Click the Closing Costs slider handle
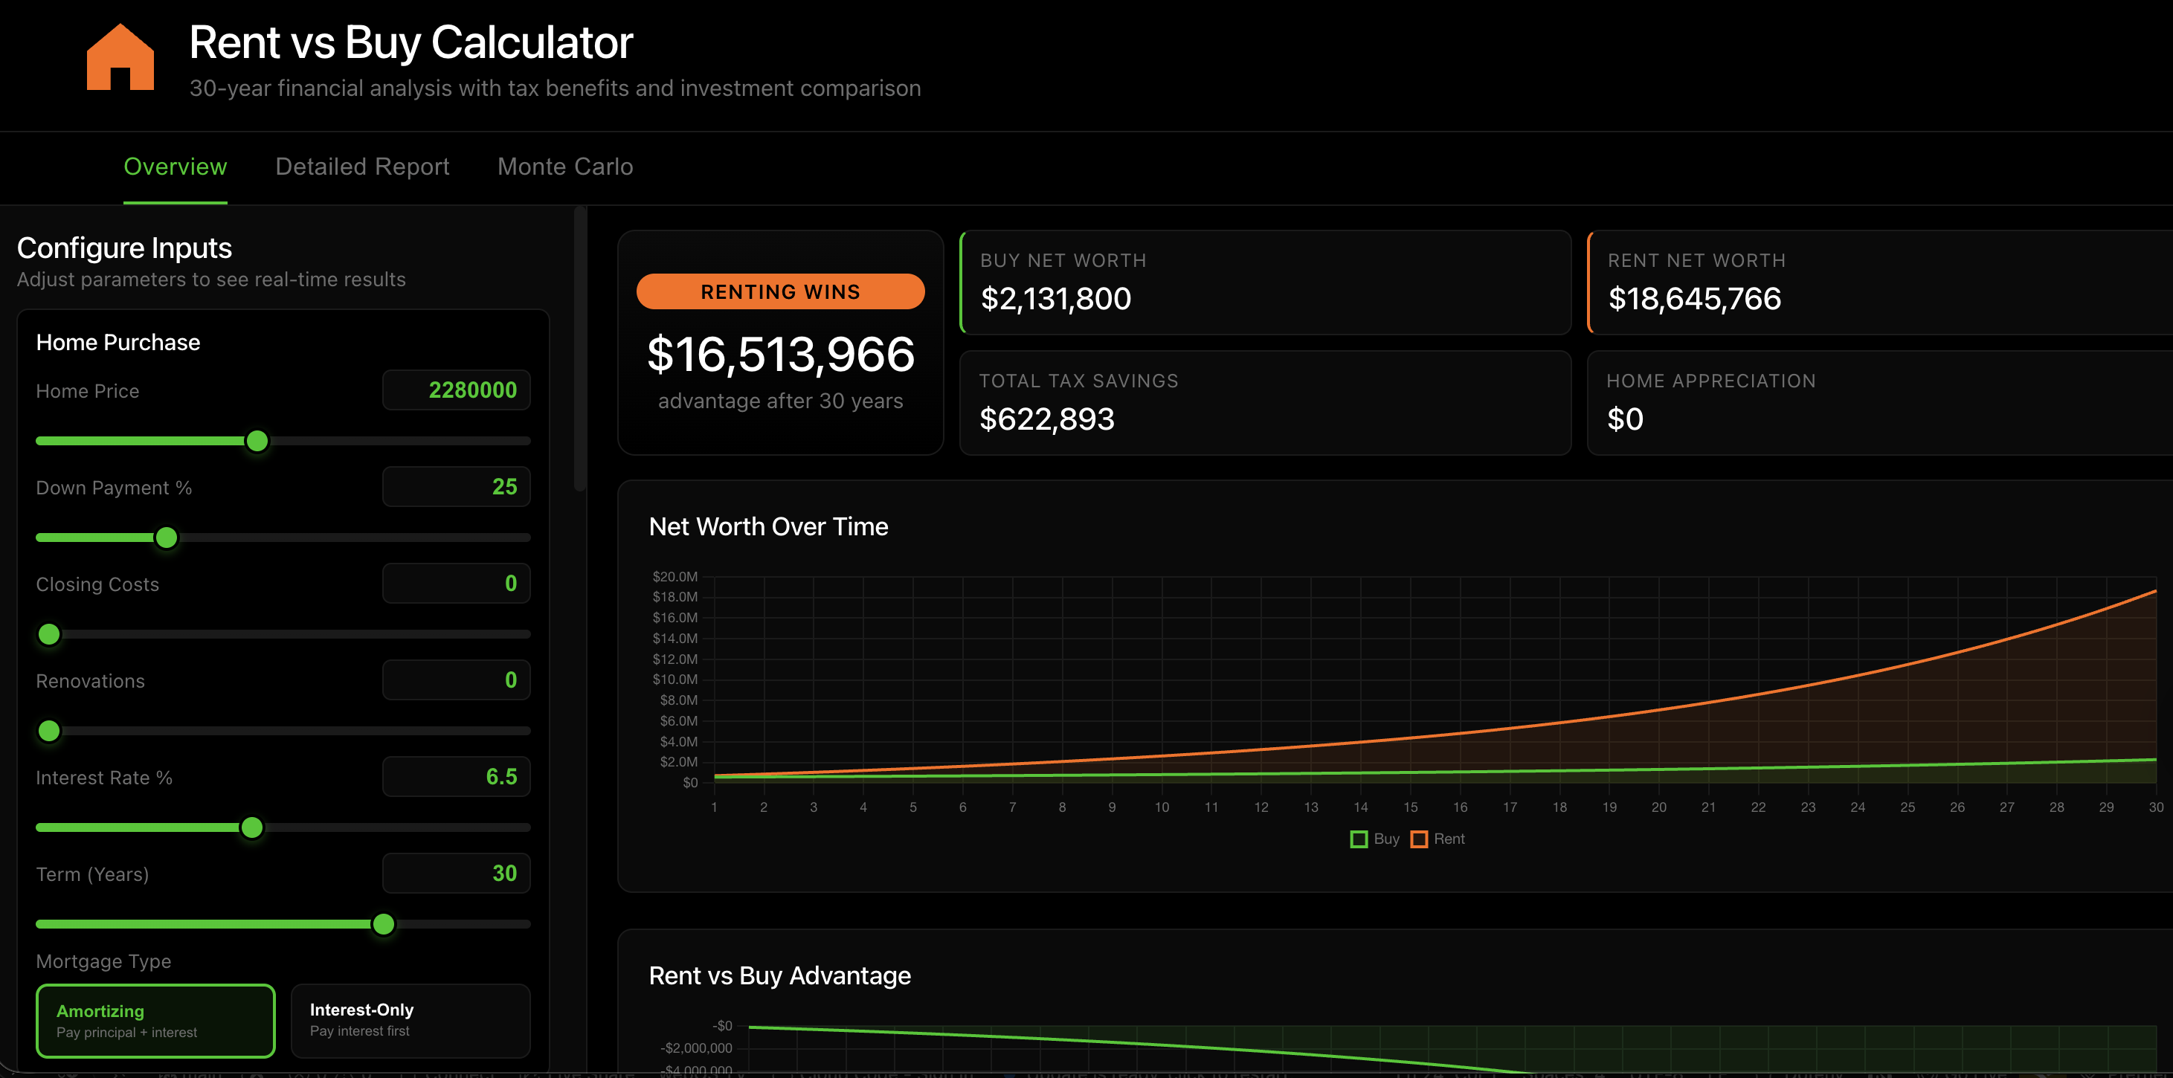2173x1078 pixels. point(49,634)
